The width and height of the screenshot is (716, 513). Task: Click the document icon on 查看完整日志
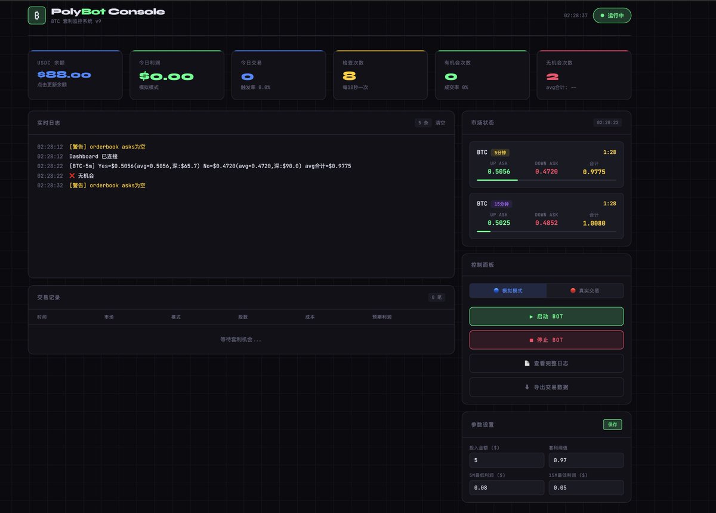pos(527,363)
